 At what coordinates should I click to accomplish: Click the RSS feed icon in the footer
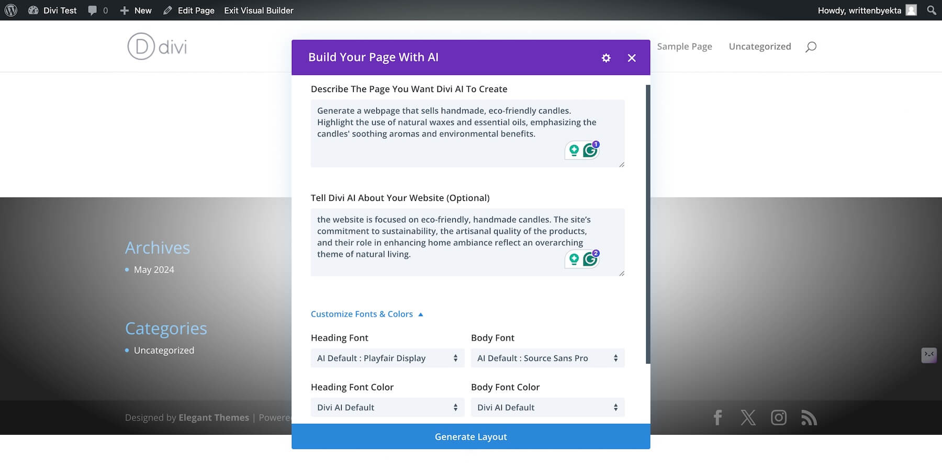(809, 417)
